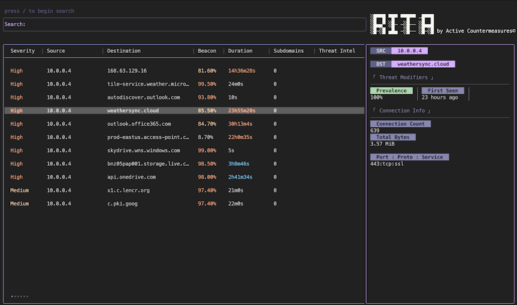This screenshot has height=305, width=517.
Task: Click the Medium severity for x1.c.lencr.org
Action: click(19, 190)
